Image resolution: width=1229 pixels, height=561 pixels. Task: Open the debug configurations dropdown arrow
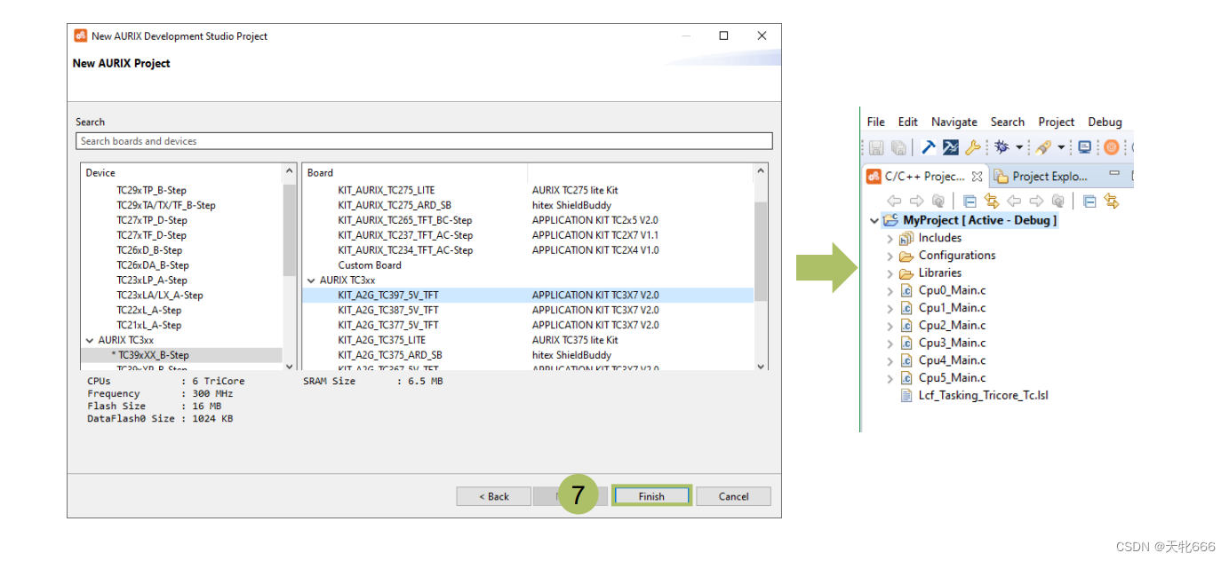[x=1019, y=147]
